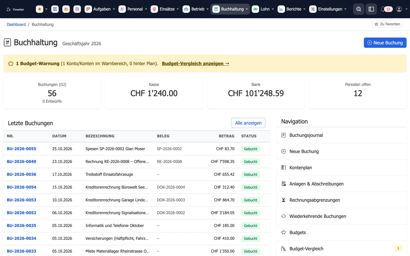Click the Beleg cell RE-2026-0008

[x=169, y=162]
